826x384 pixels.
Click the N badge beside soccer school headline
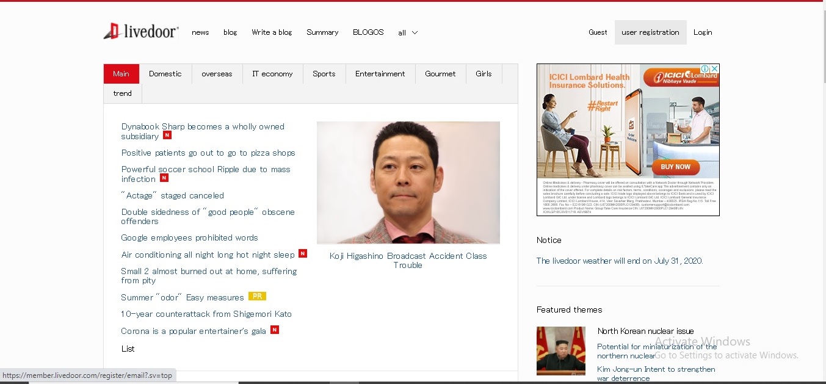pos(164,178)
